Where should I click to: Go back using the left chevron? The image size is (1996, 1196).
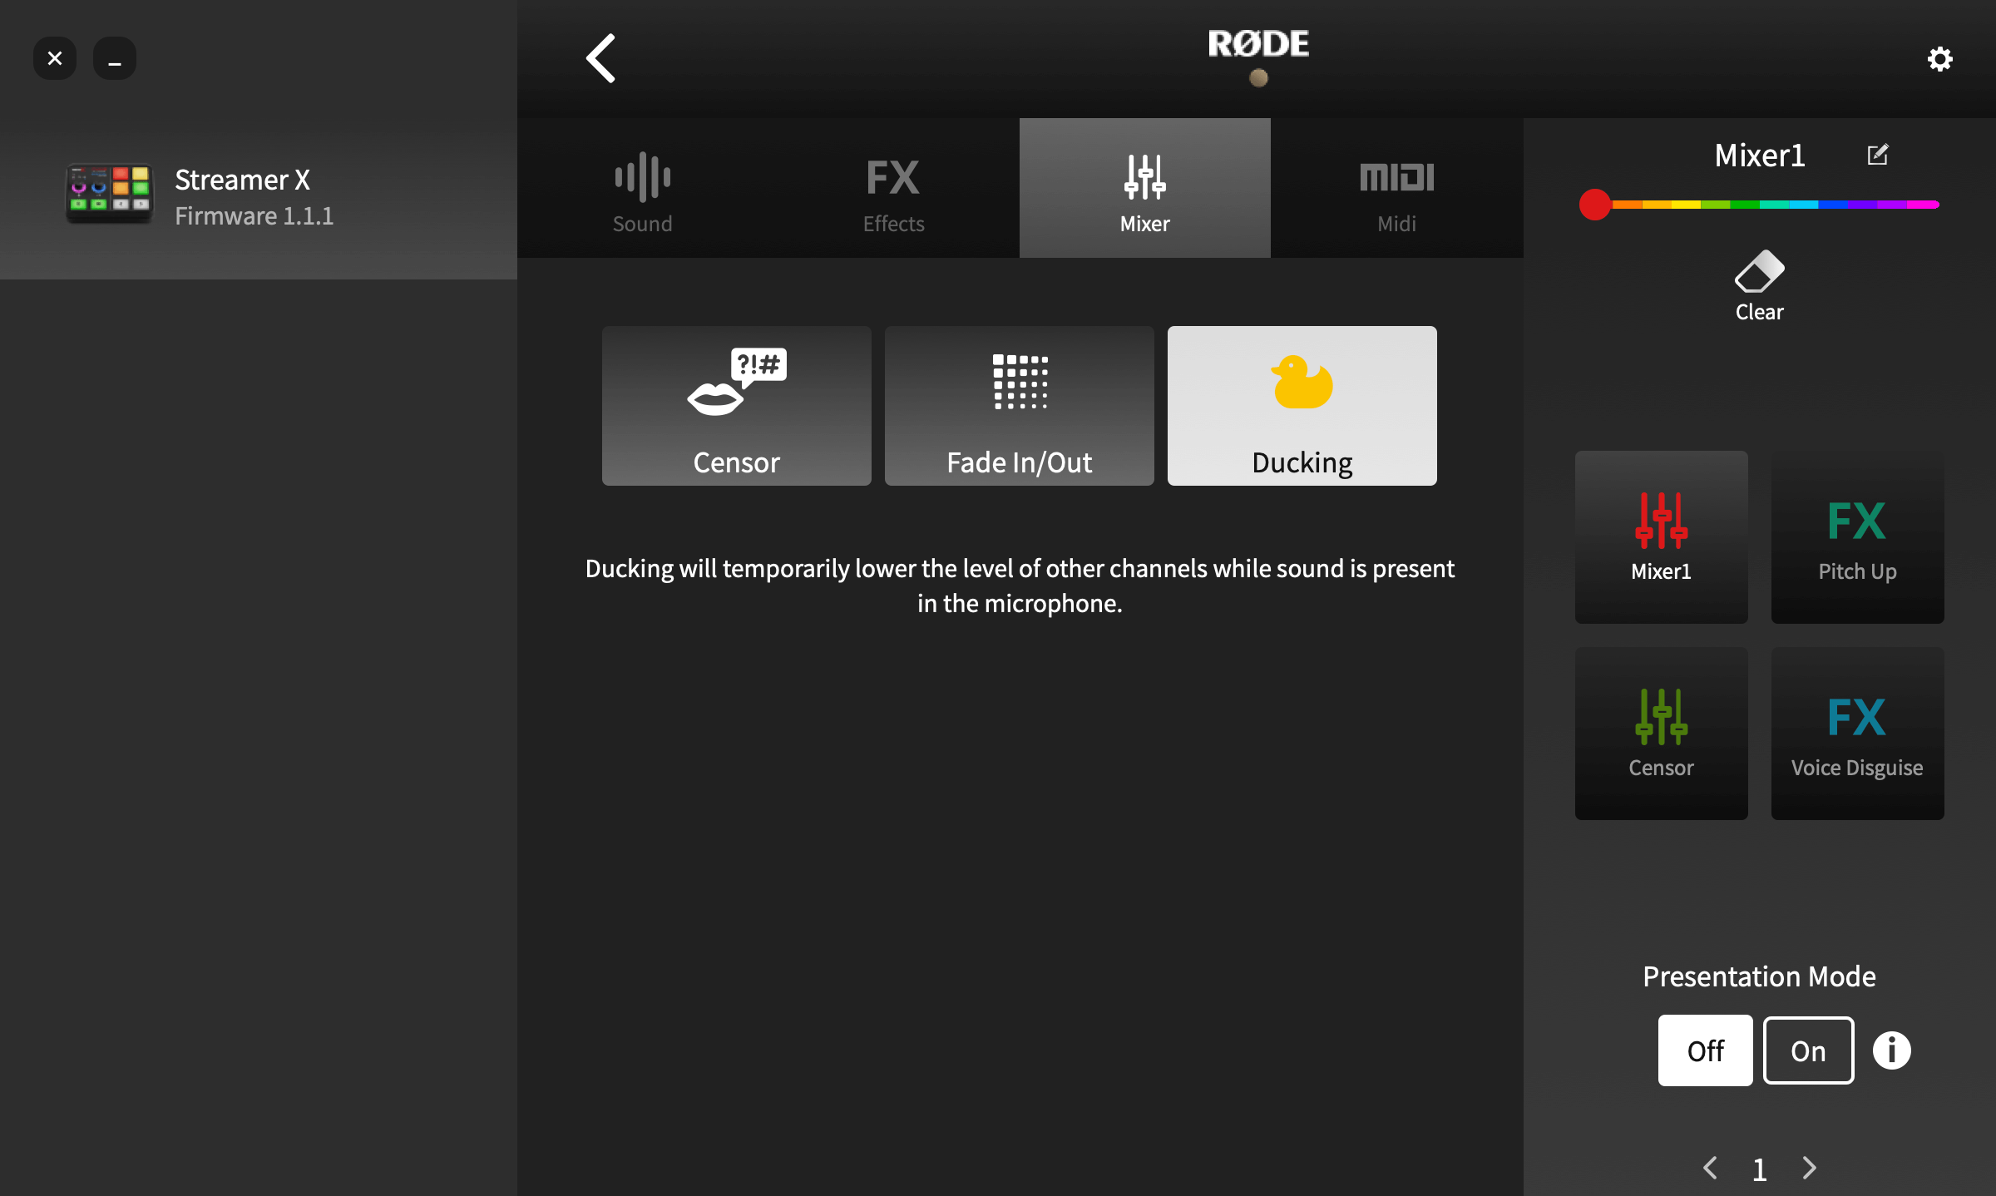[x=600, y=58]
